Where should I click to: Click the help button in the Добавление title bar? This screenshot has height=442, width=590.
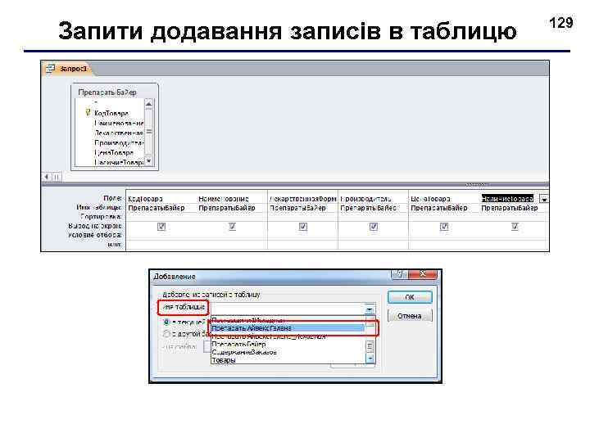tap(400, 274)
